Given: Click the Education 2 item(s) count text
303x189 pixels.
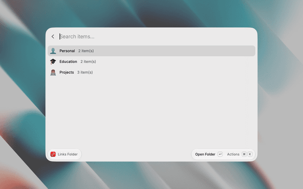Looking at the screenshot, I should pos(88,61).
